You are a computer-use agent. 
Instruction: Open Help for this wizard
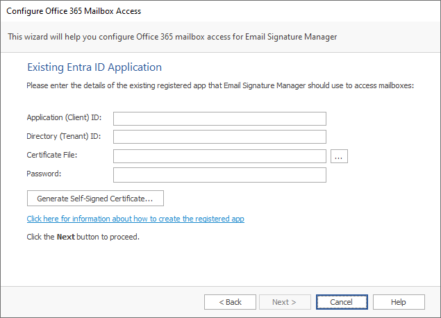[x=399, y=302]
